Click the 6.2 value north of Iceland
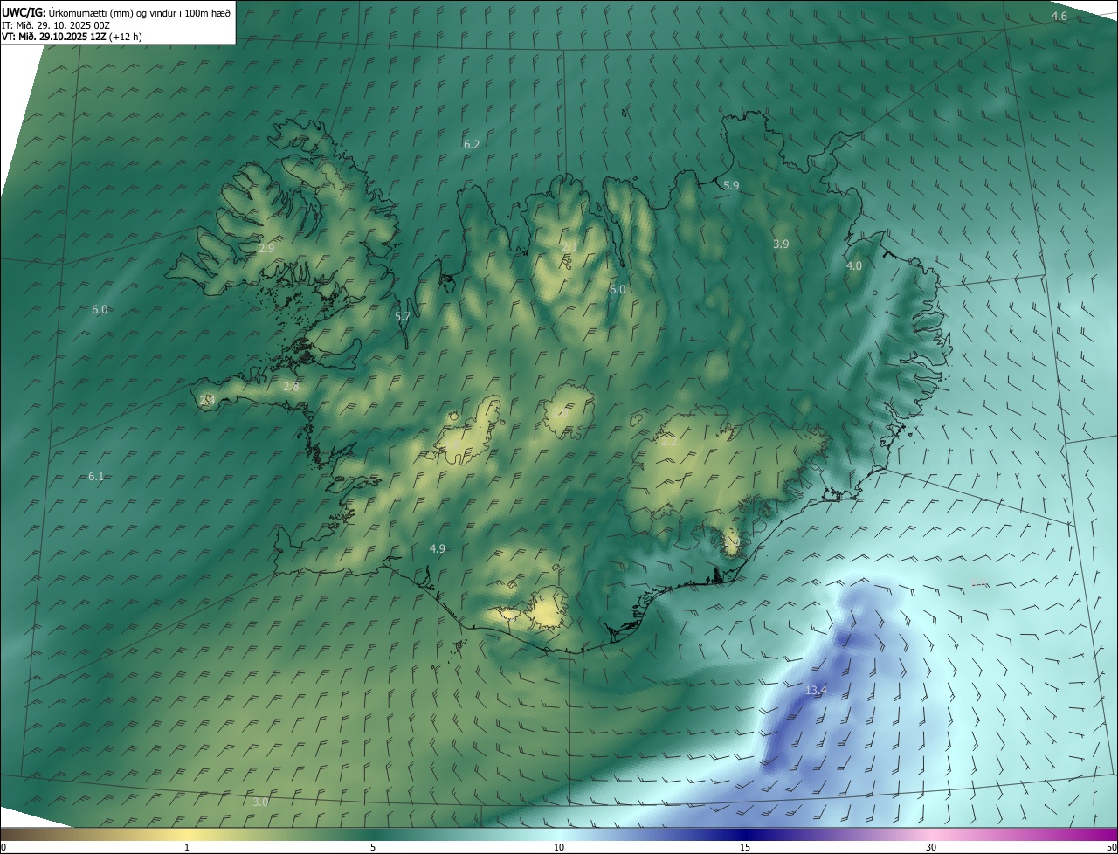The image size is (1118, 854). pos(472,144)
